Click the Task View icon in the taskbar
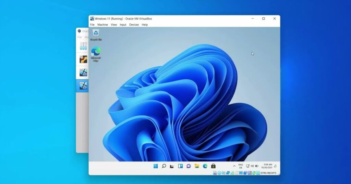The width and height of the screenshot is (351, 184). [x=172, y=166]
